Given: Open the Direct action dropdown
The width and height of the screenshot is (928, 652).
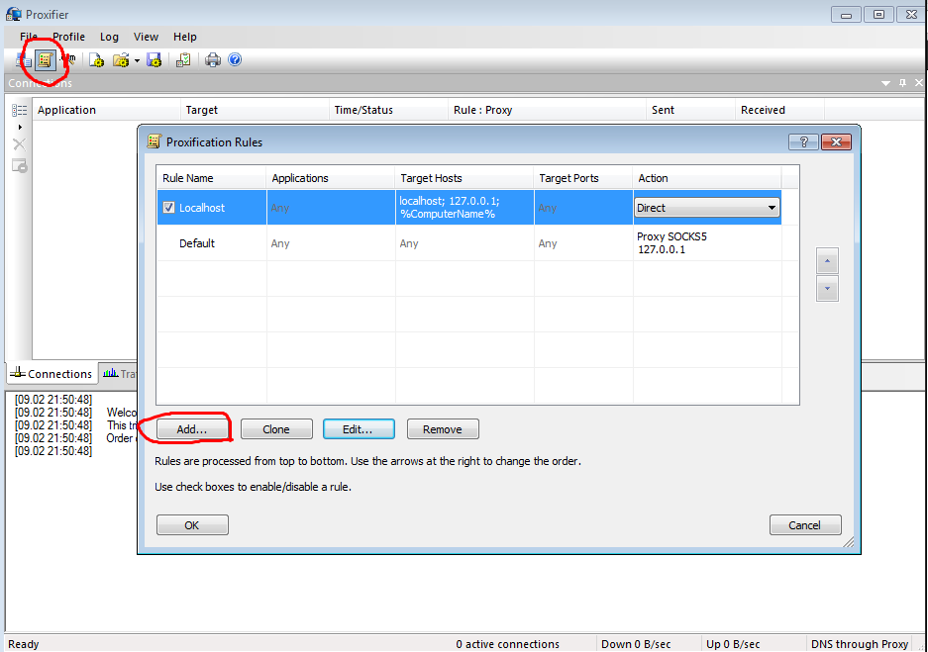Looking at the screenshot, I should pyautogui.click(x=706, y=208).
